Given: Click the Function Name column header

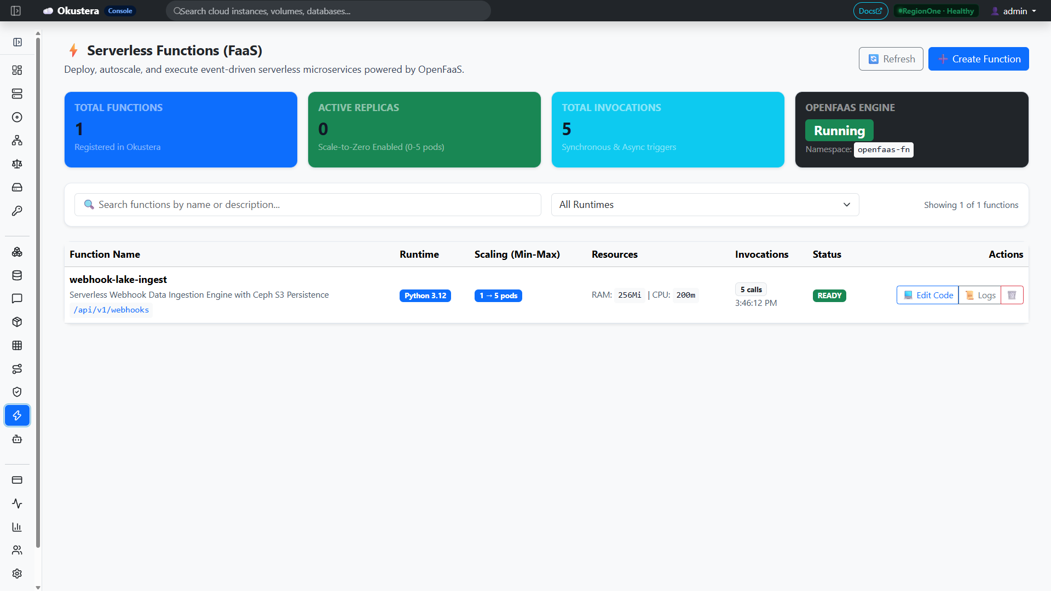Looking at the screenshot, I should tap(105, 254).
